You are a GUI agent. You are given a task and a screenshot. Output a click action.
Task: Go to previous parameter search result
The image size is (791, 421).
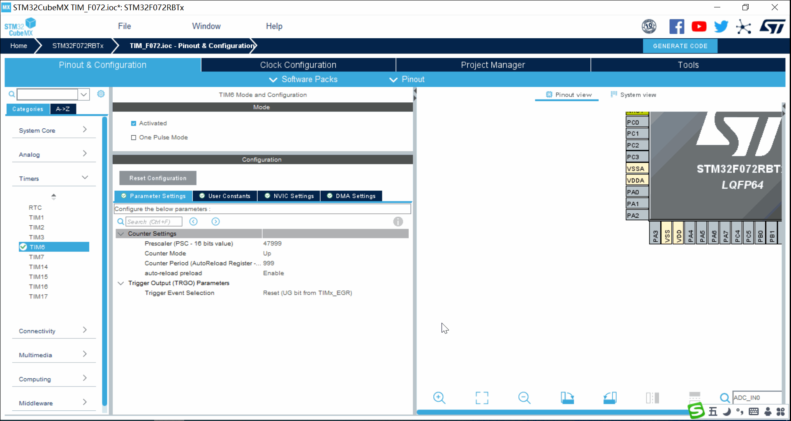click(193, 222)
